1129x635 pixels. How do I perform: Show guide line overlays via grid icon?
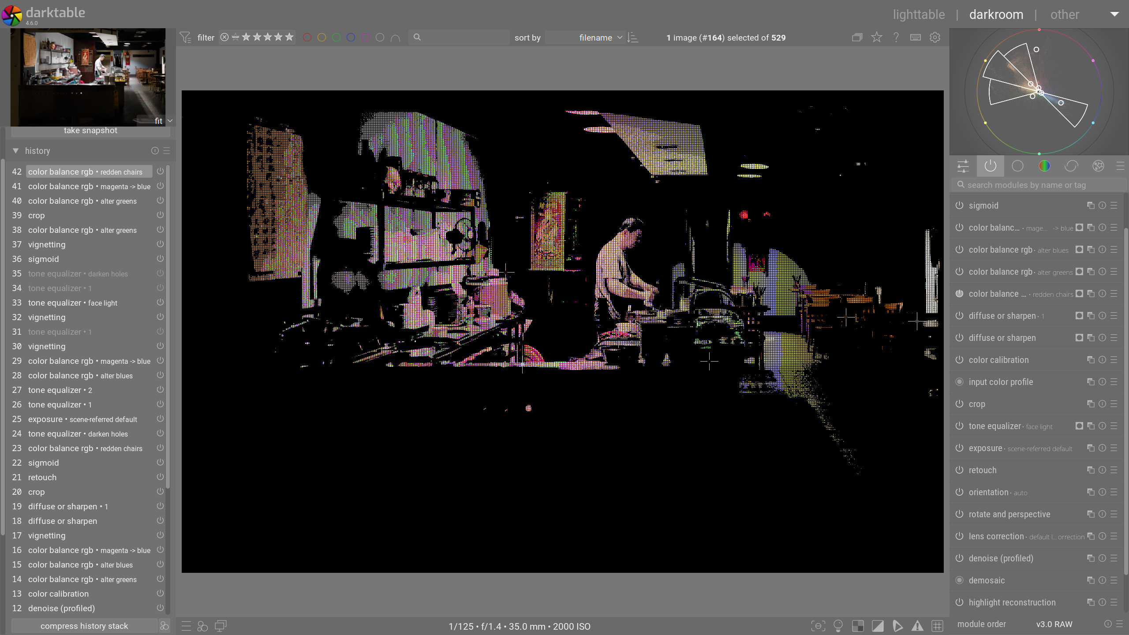[936, 626]
